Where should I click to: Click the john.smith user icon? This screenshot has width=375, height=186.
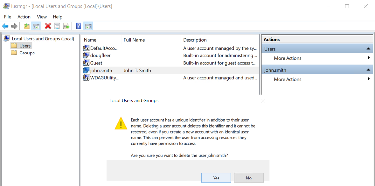click(x=86, y=70)
